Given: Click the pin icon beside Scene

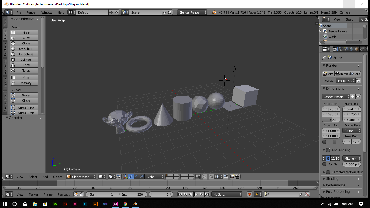Looking at the screenshot, I should [x=324, y=57].
